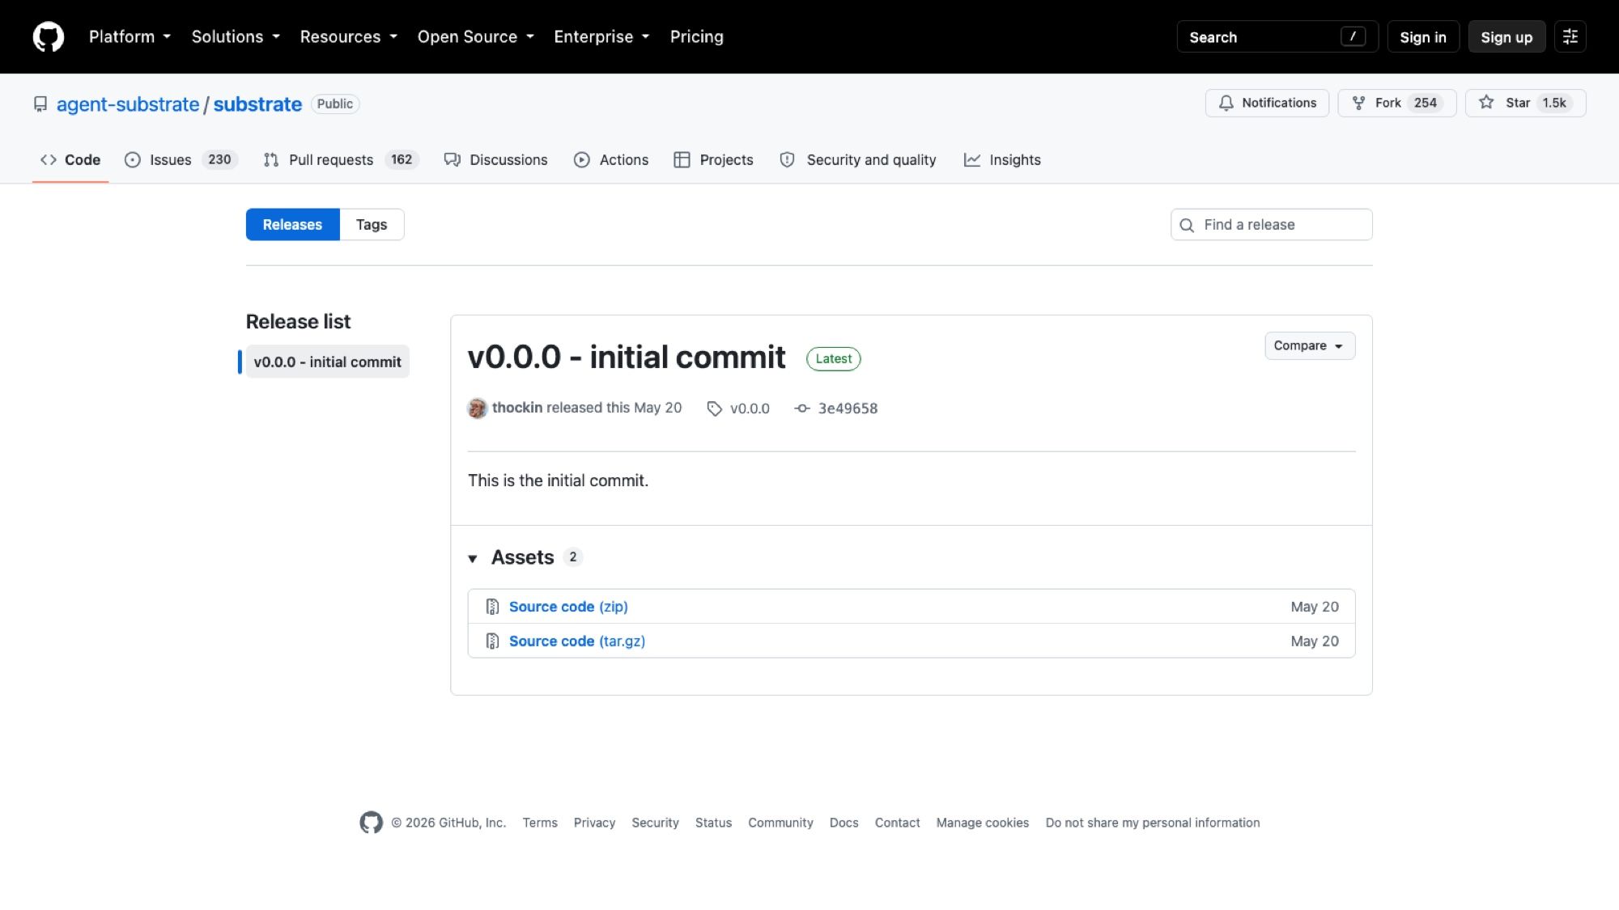
Task: Select the Releases tab button
Action: [292, 224]
